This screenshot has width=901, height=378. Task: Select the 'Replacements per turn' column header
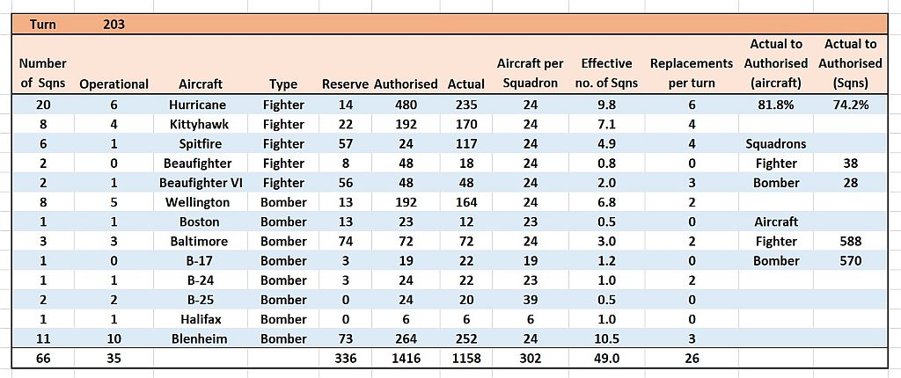click(x=691, y=73)
